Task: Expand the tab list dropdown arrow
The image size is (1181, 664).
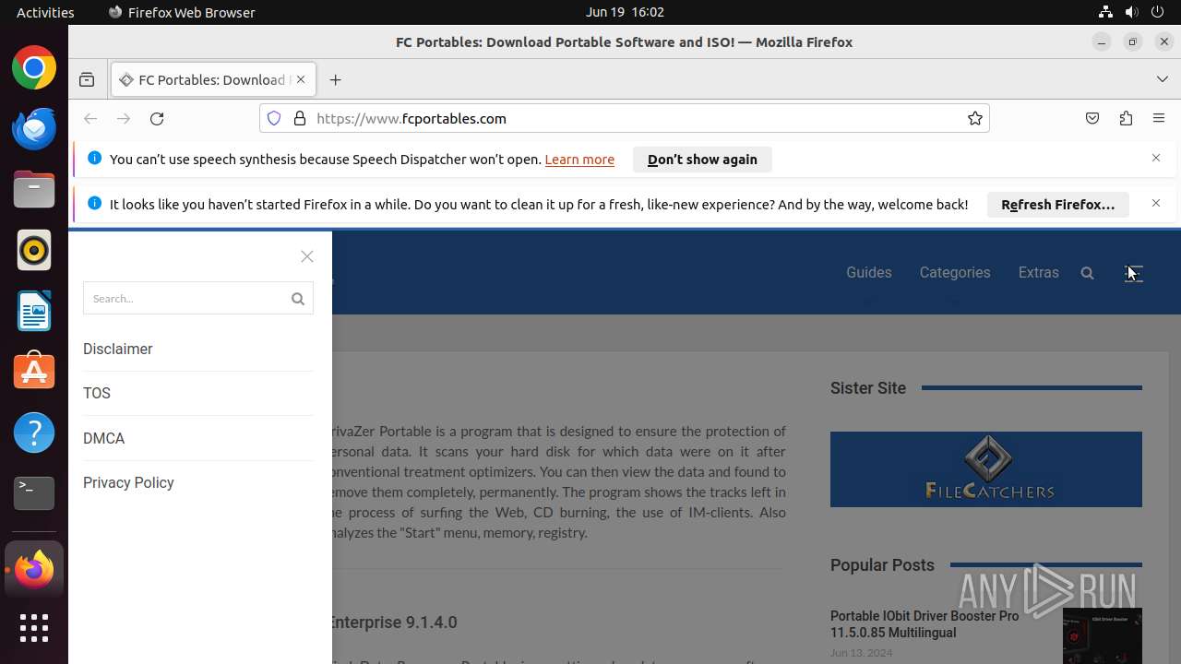Action: pos(1163,80)
